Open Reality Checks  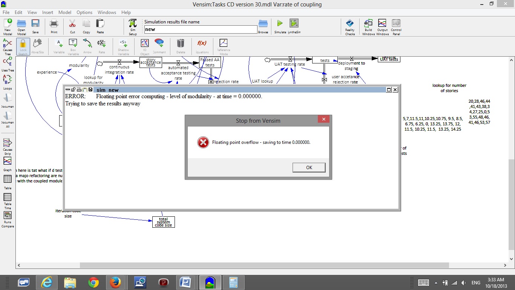pyautogui.click(x=350, y=27)
